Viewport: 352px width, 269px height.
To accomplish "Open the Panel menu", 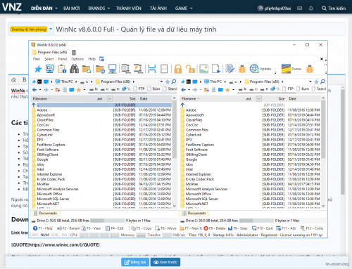I will point(63,59).
